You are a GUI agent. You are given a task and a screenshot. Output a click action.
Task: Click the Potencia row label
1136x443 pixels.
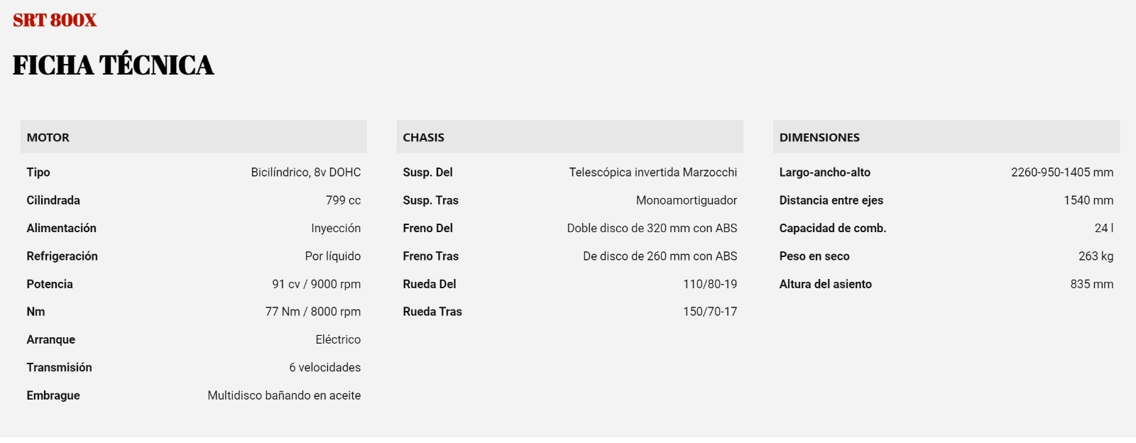click(50, 284)
